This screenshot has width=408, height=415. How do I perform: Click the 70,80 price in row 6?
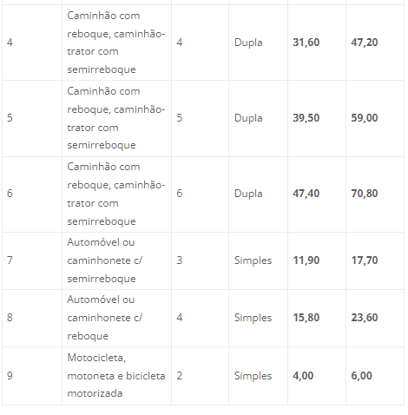point(365,194)
